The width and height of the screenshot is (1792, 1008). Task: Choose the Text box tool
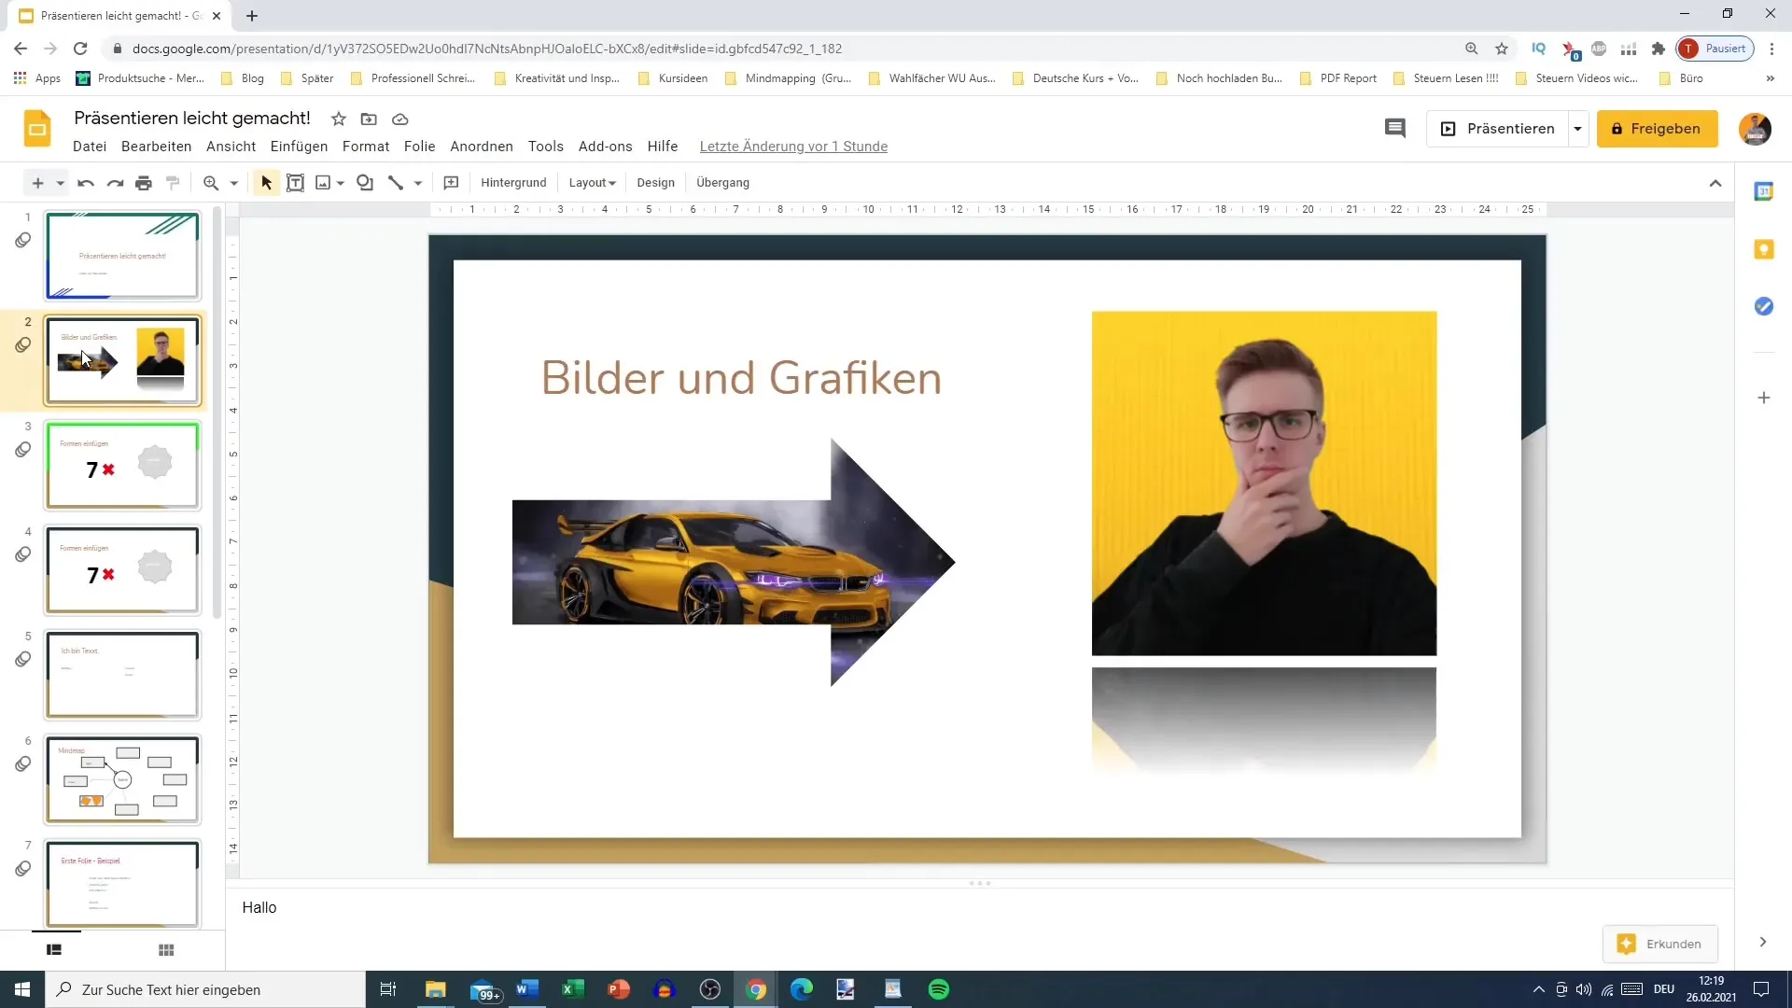click(295, 183)
